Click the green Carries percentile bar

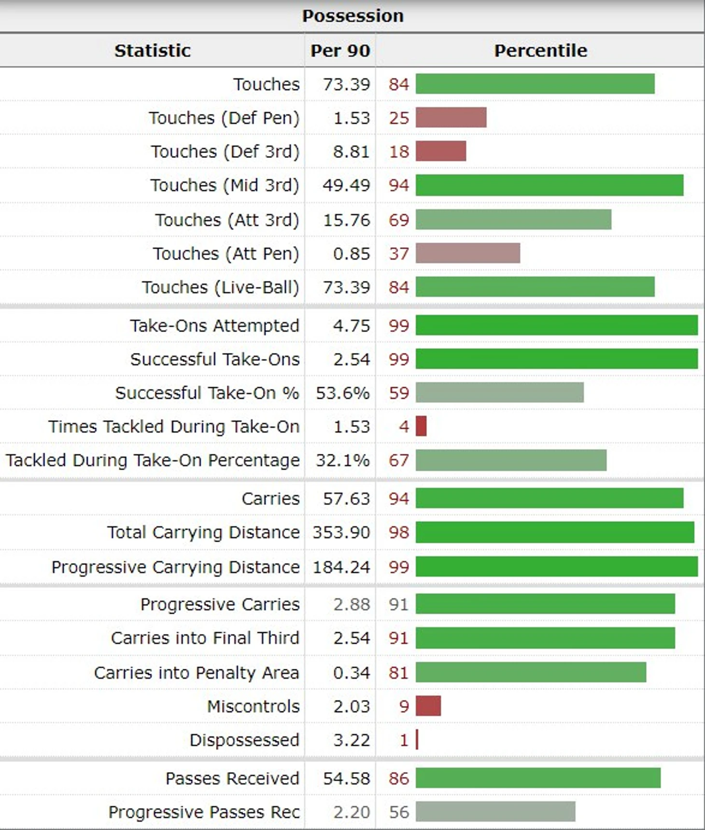pyautogui.click(x=550, y=498)
